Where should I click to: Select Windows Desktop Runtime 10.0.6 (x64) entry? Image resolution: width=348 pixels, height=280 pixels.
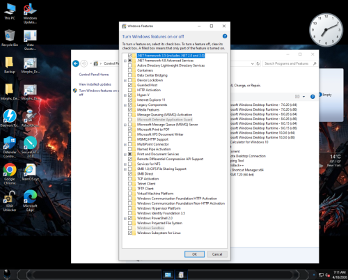(262, 132)
